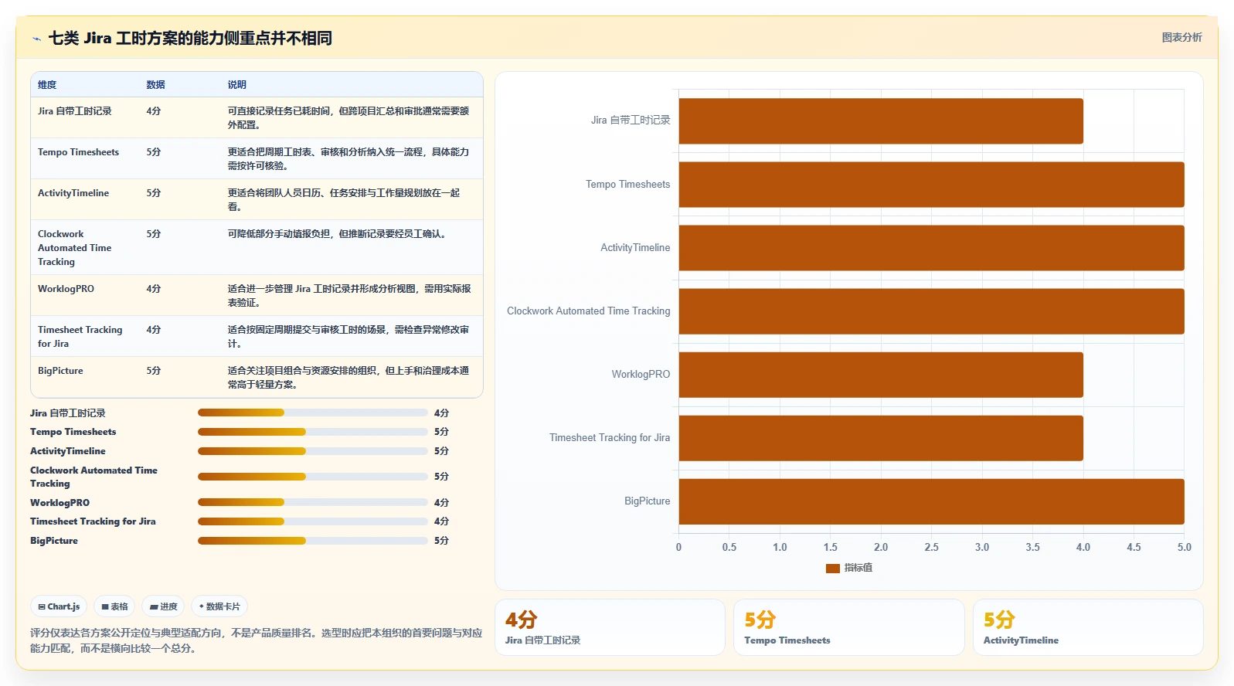This screenshot has height=686, width=1234.
Task: Click the WorklogPRO progress bar
Action: pos(312,502)
